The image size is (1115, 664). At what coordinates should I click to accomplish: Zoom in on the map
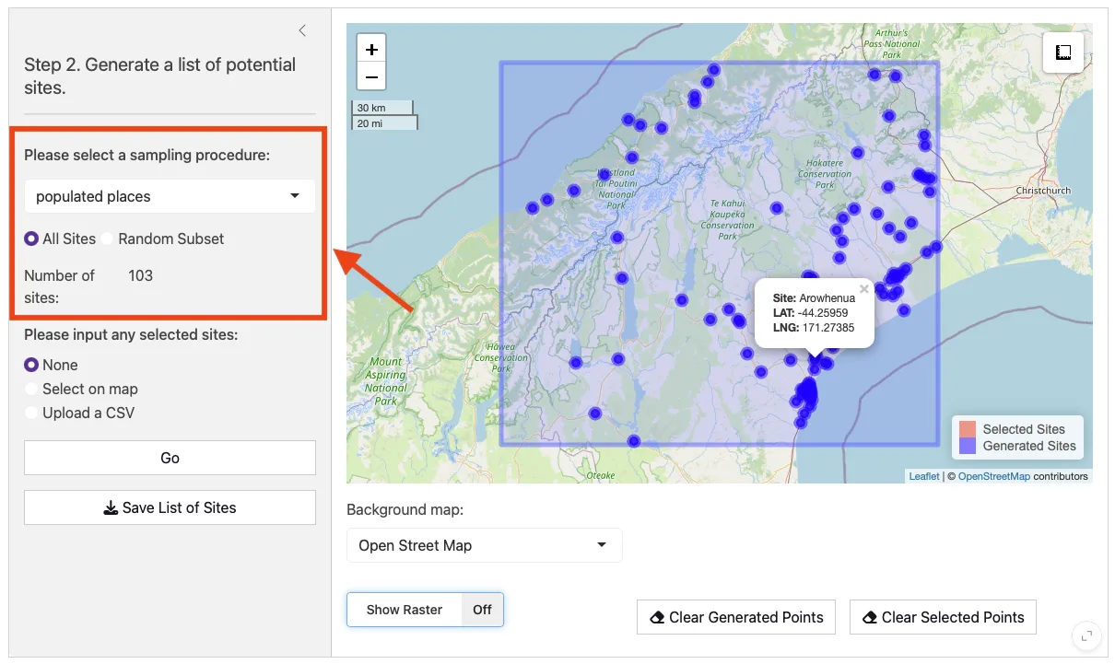coord(371,50)
